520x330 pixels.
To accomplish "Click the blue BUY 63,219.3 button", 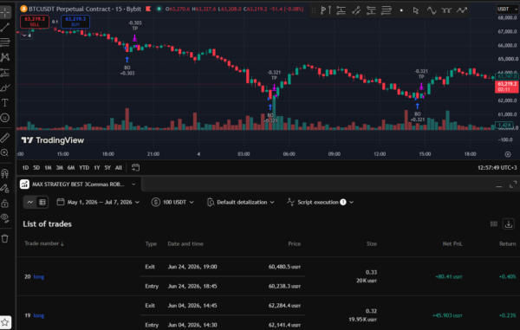I will point(75,22).
